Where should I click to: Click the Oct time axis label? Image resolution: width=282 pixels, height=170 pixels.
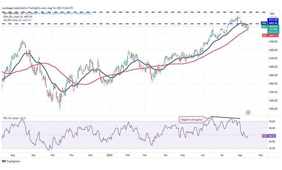(53, 155)
